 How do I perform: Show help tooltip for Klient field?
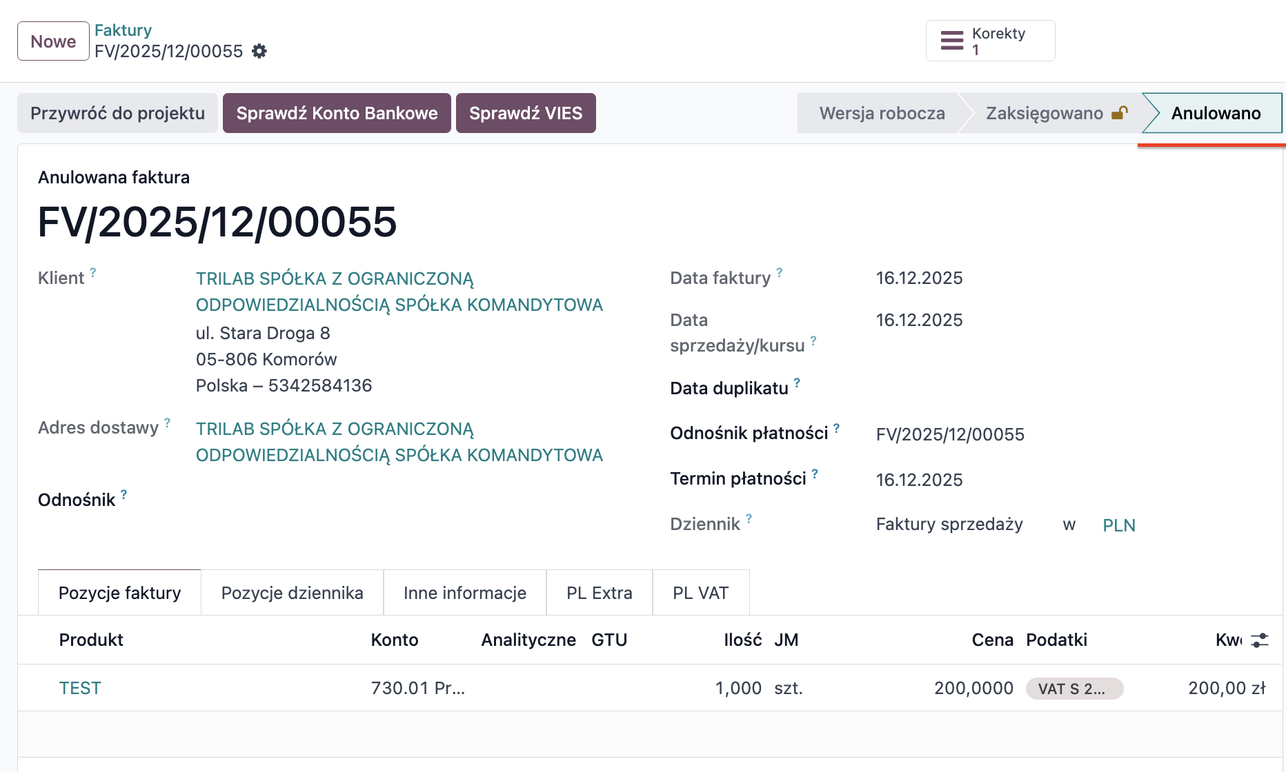click(x=93, y=273)
